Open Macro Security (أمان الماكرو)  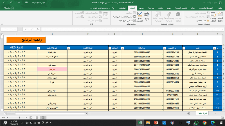pyautogui.click(x=202, y=20)
